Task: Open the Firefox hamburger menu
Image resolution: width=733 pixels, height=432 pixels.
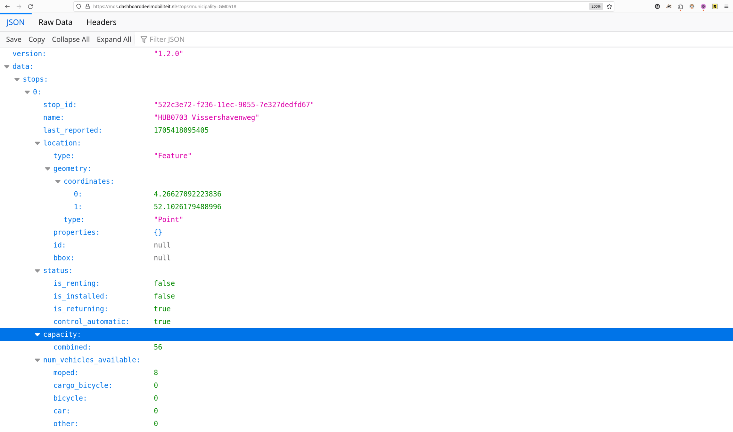Action: point(726,6)
